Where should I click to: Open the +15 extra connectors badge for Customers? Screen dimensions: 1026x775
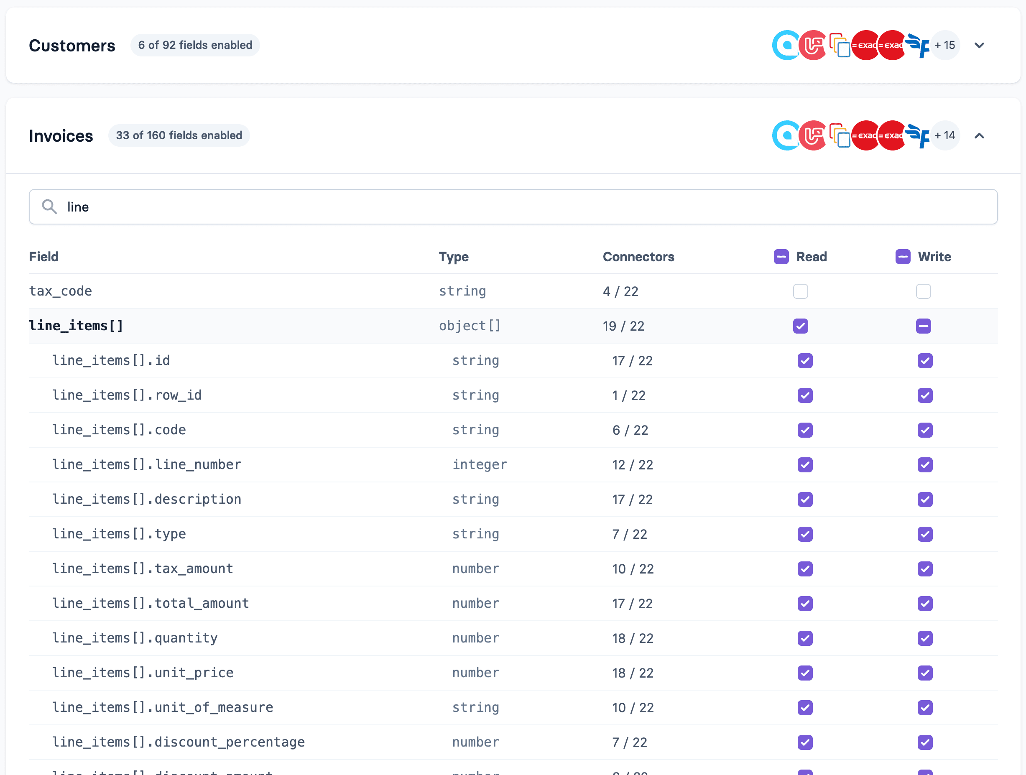[945, 45]
